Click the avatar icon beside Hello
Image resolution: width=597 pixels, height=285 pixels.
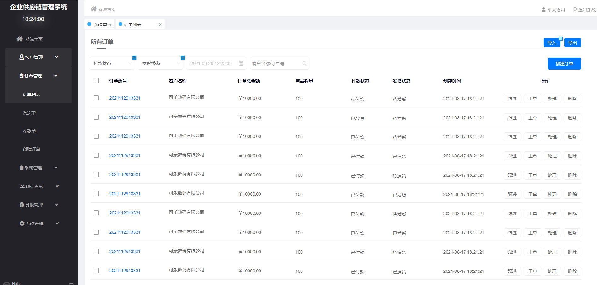point(7,283)
